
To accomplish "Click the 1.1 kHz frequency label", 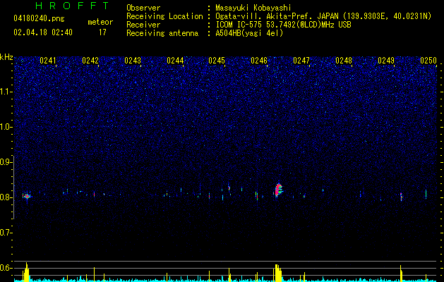I will pyautogui.click(x=6, y=92).
